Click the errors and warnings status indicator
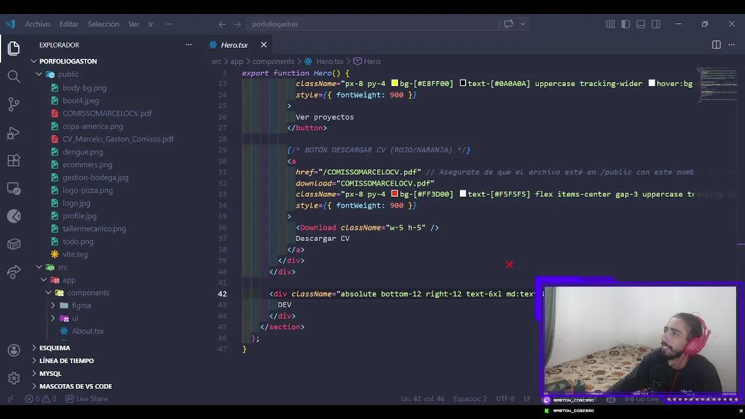745x419 pixels. tap(41, 399)
